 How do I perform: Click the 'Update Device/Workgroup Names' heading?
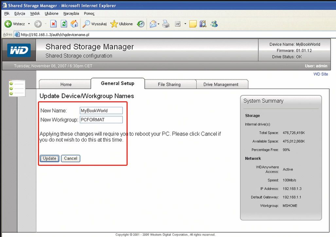click(87, 96)
